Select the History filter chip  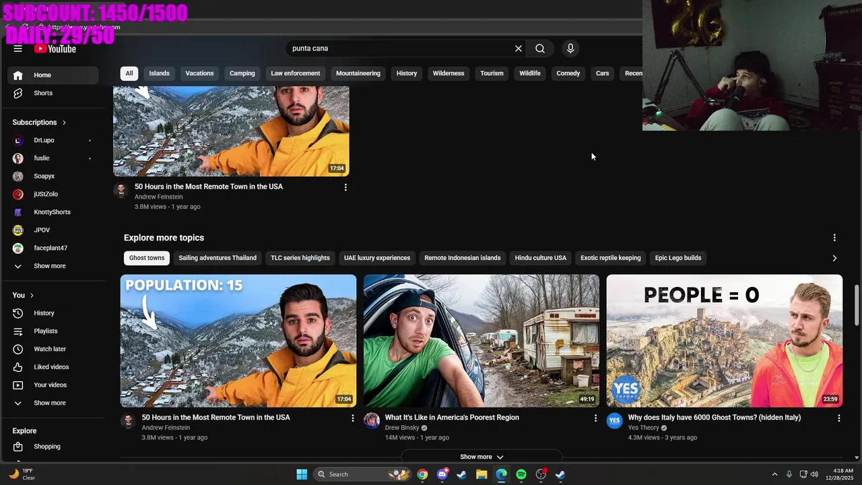pyautogui.click(x=407, y=73)
